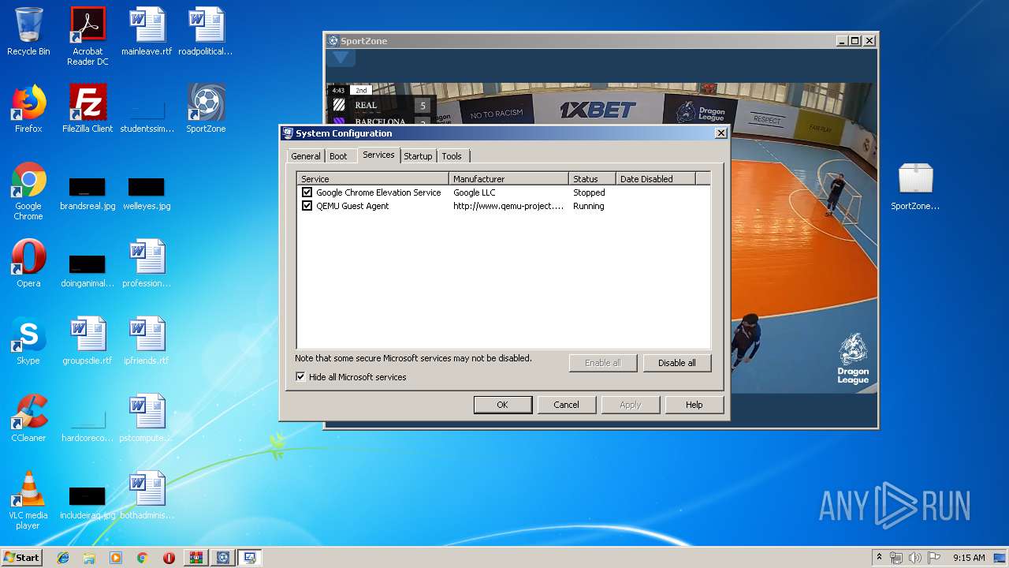Sort by Manufacturer column header
This screenshot has width=1009, height=568.
point(508,179)
